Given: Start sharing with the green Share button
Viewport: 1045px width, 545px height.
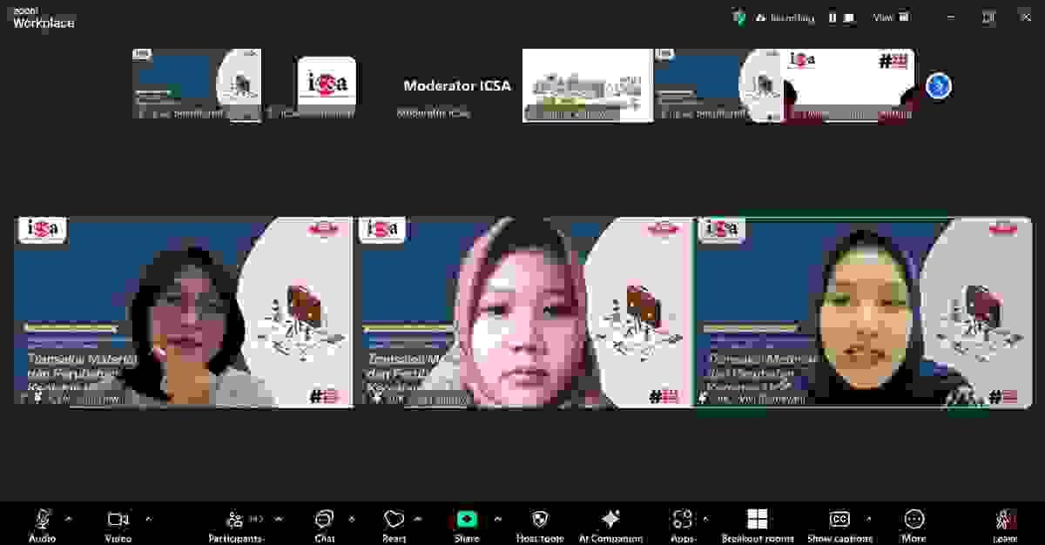Looking at the screenshot, I should click(467, 524).
